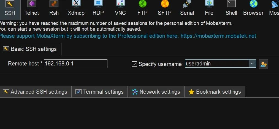Select the FTP globe icon
This screenshot has width=279, height=129.
click(142, 4)
